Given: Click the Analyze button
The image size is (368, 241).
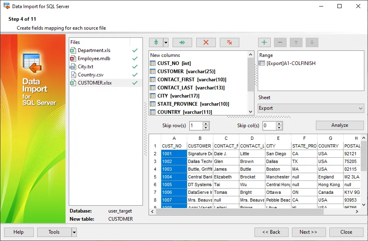Looking at the screenshot, I should coord(340,125).
